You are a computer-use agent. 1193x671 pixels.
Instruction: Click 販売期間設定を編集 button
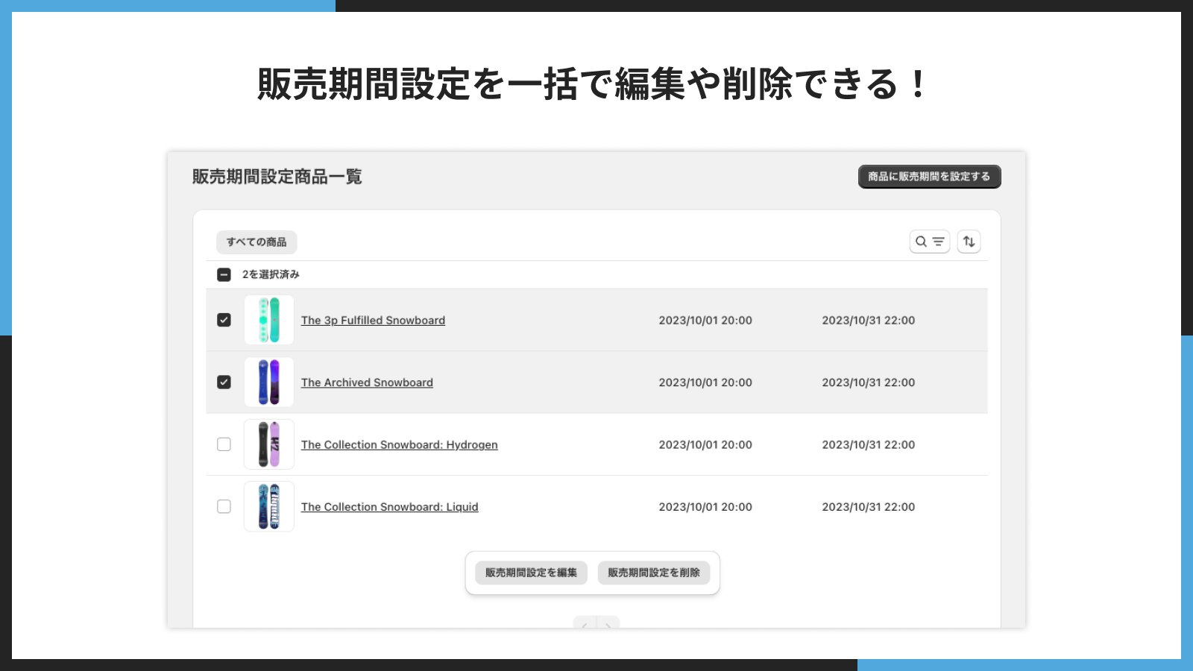(x=531, y=573)
